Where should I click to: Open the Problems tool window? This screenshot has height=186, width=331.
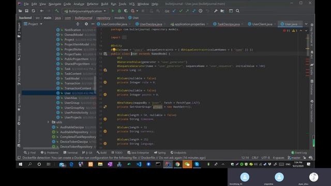point(50,152)
